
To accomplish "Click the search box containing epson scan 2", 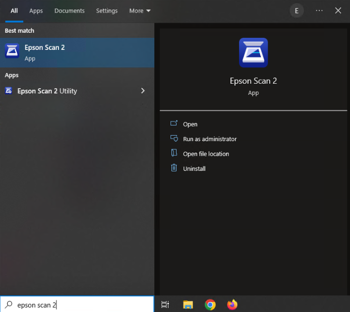I will point(77,304).
